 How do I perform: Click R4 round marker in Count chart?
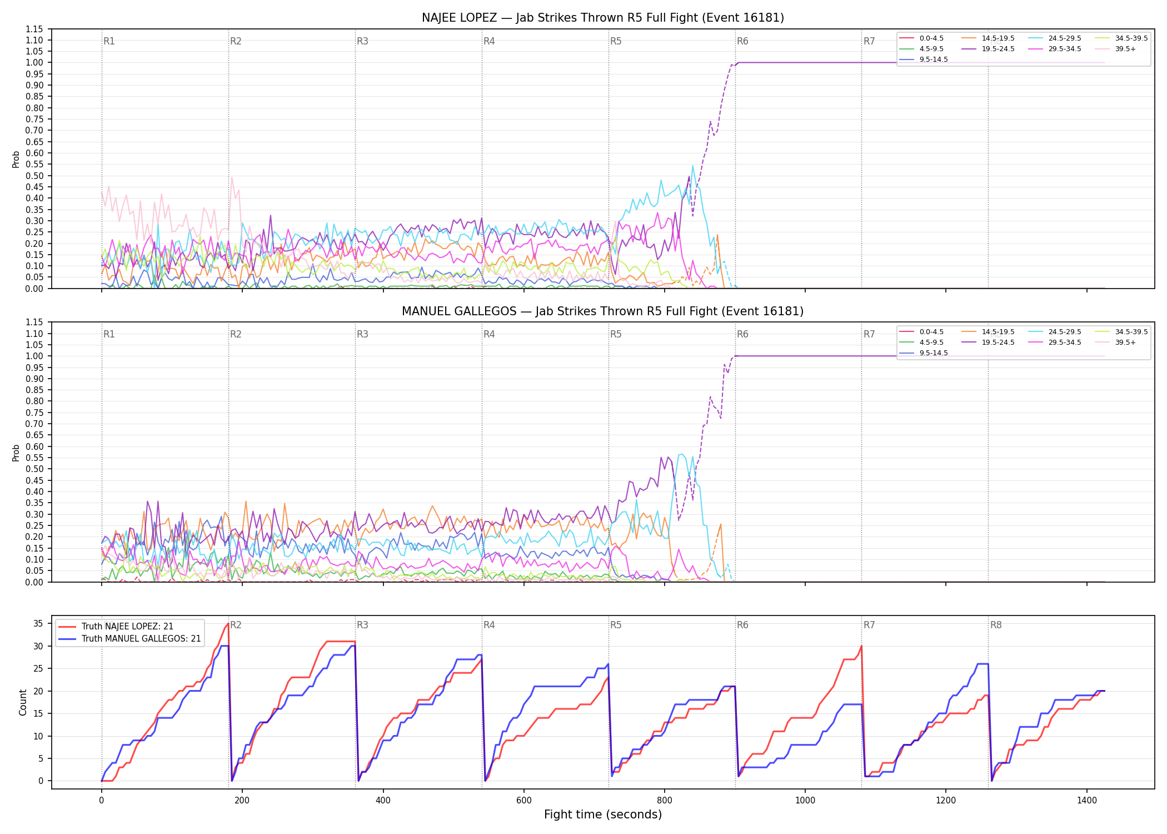(x=489, y=625)
